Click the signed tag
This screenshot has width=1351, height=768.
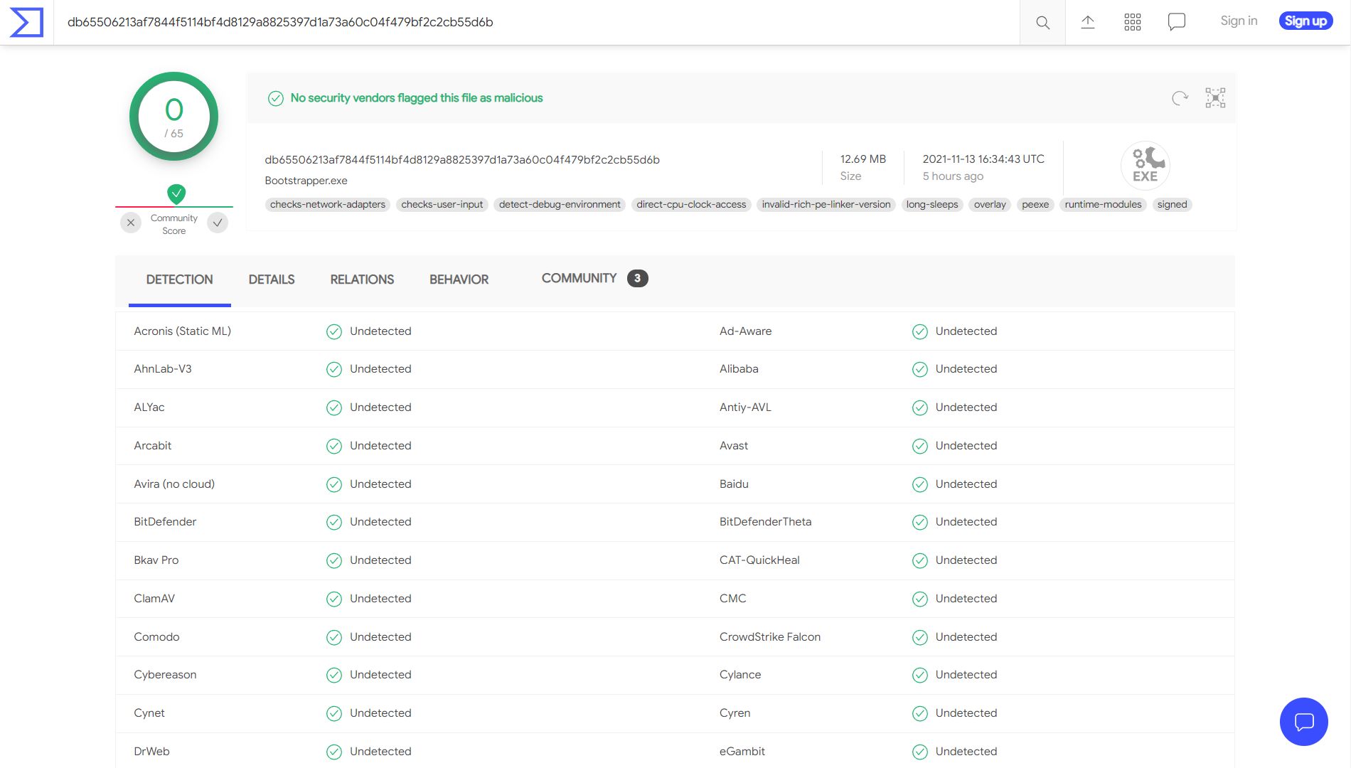point(1172,204)
